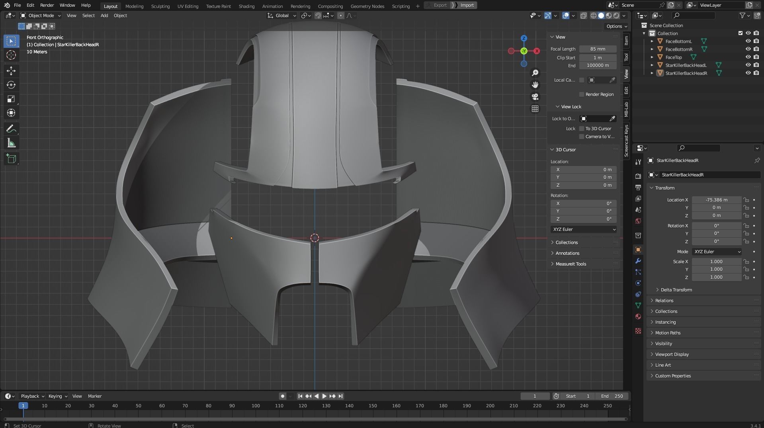Open the object rotation Mode XYZ Euler dropdown
764x428 pixels.
click(x=717, y=252)
